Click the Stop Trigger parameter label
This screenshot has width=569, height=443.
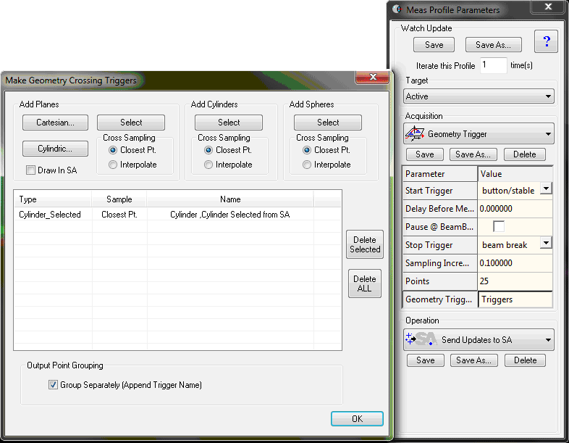click(440, 245)
